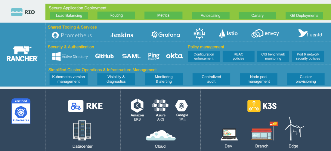331x151 pixels.
Task: Click the fluentd bird logo
Action: point(303,33)
